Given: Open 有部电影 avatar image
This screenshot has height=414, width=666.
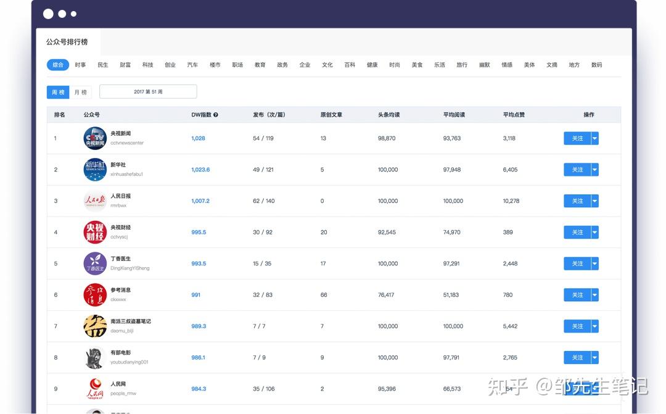Looking at the screenshot, I should click(x=95, y=357).
